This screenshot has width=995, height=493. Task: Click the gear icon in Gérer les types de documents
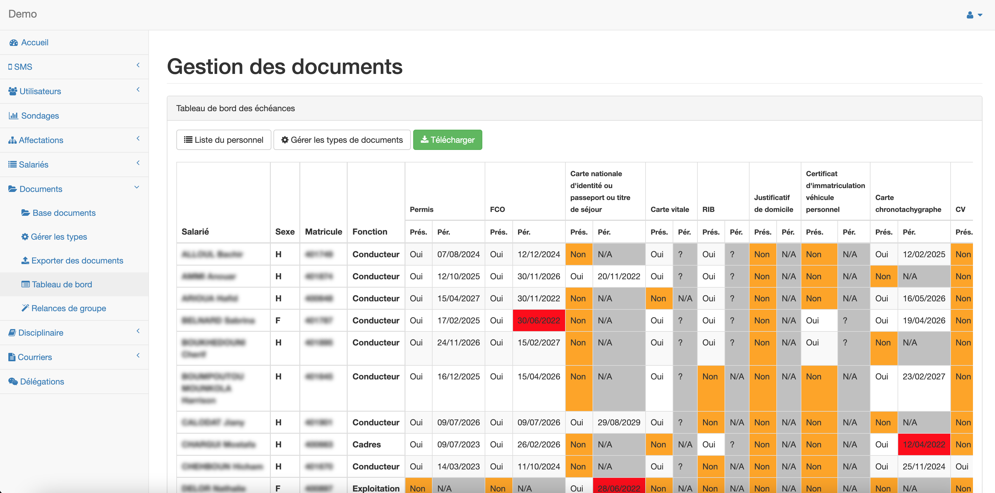click(285, 140)
